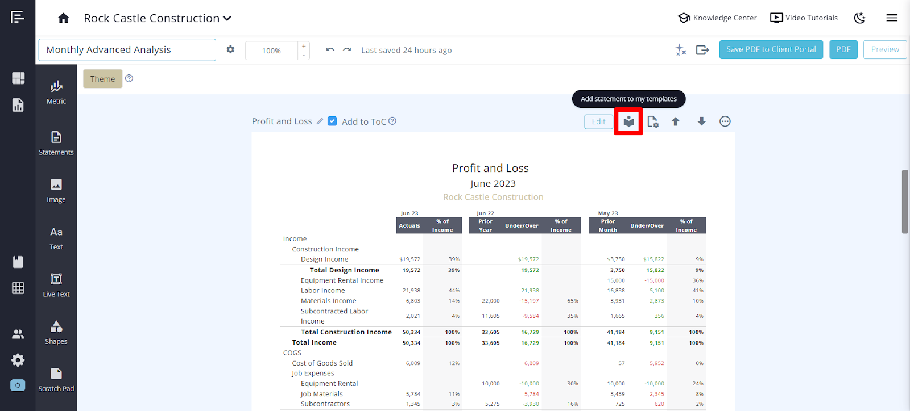
Task: Click the Preview button
Action: click(885, 49)
